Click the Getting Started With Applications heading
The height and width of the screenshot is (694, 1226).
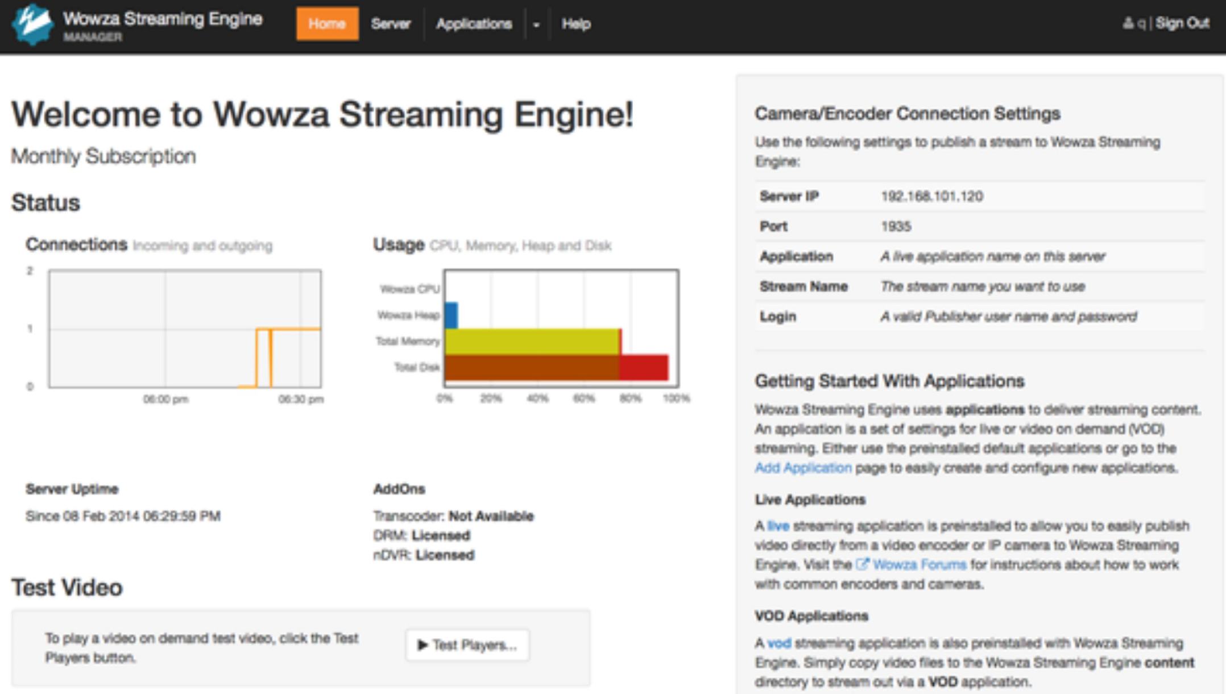[889, 381]
